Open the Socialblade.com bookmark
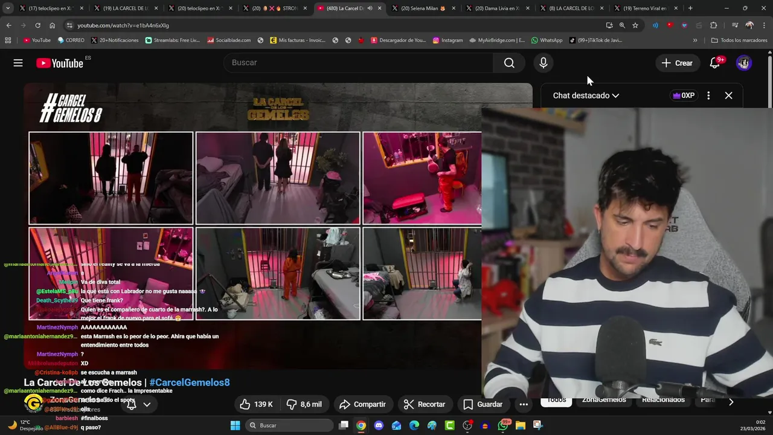The image size is (773, 435). [x=229, y=40]
